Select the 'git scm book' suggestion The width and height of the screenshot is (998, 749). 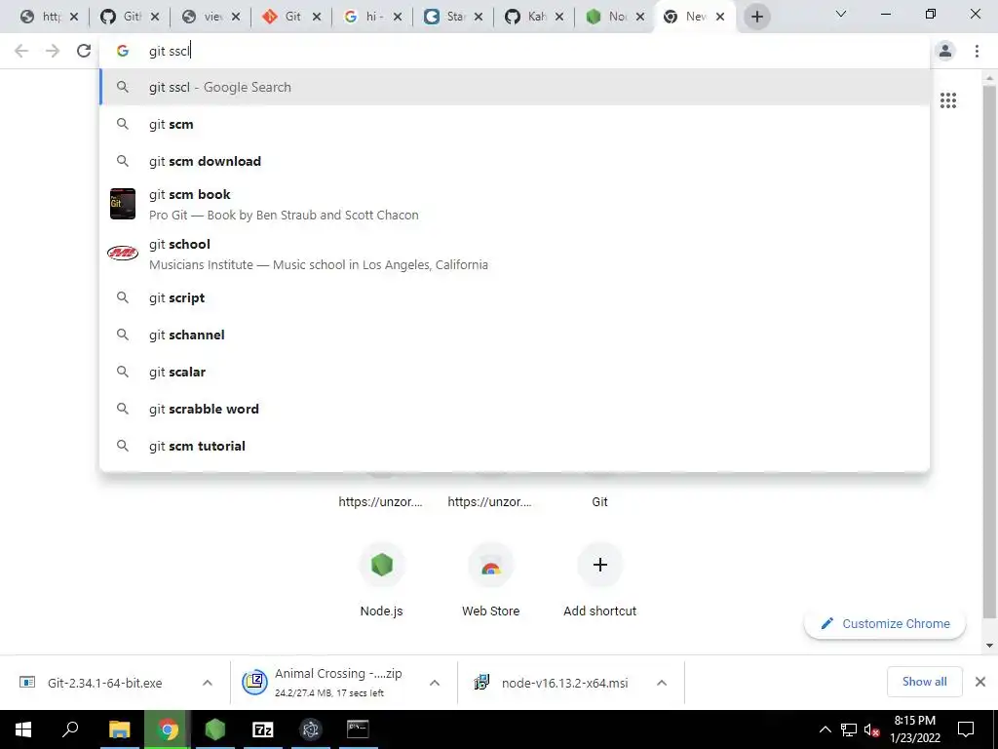click(x=515, y=204)
